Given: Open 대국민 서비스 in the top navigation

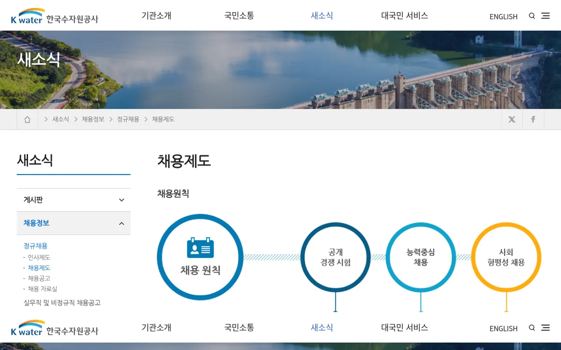Looking at the screenshot, I should pyautogui.click(x=404, y=15).
